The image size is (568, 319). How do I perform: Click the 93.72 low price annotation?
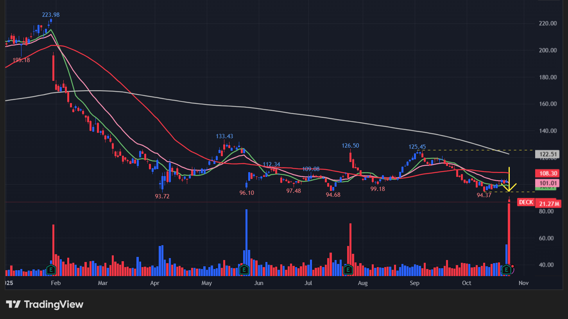tap(162, 196)
